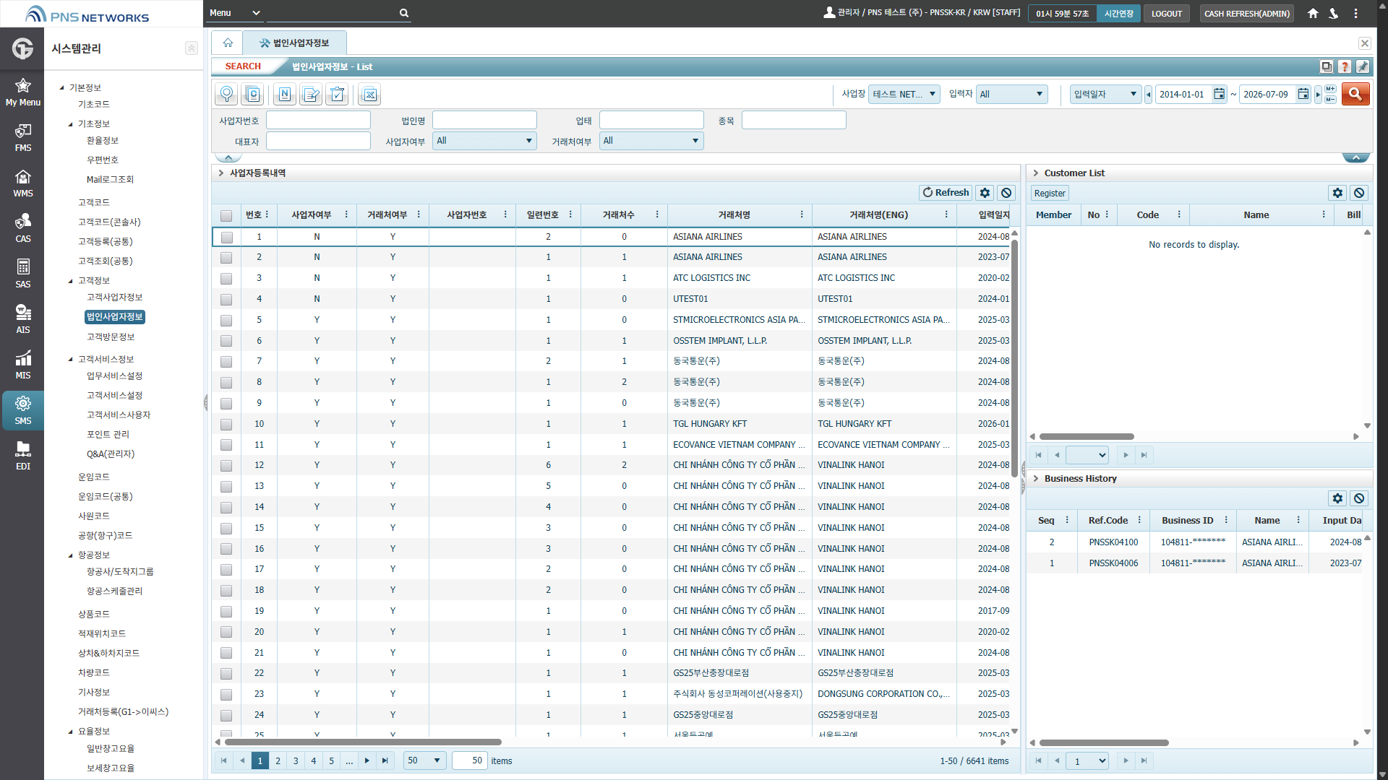Open the 입력자 All dropdown
The image size is (1388, 780).
tap(1012, 94)
